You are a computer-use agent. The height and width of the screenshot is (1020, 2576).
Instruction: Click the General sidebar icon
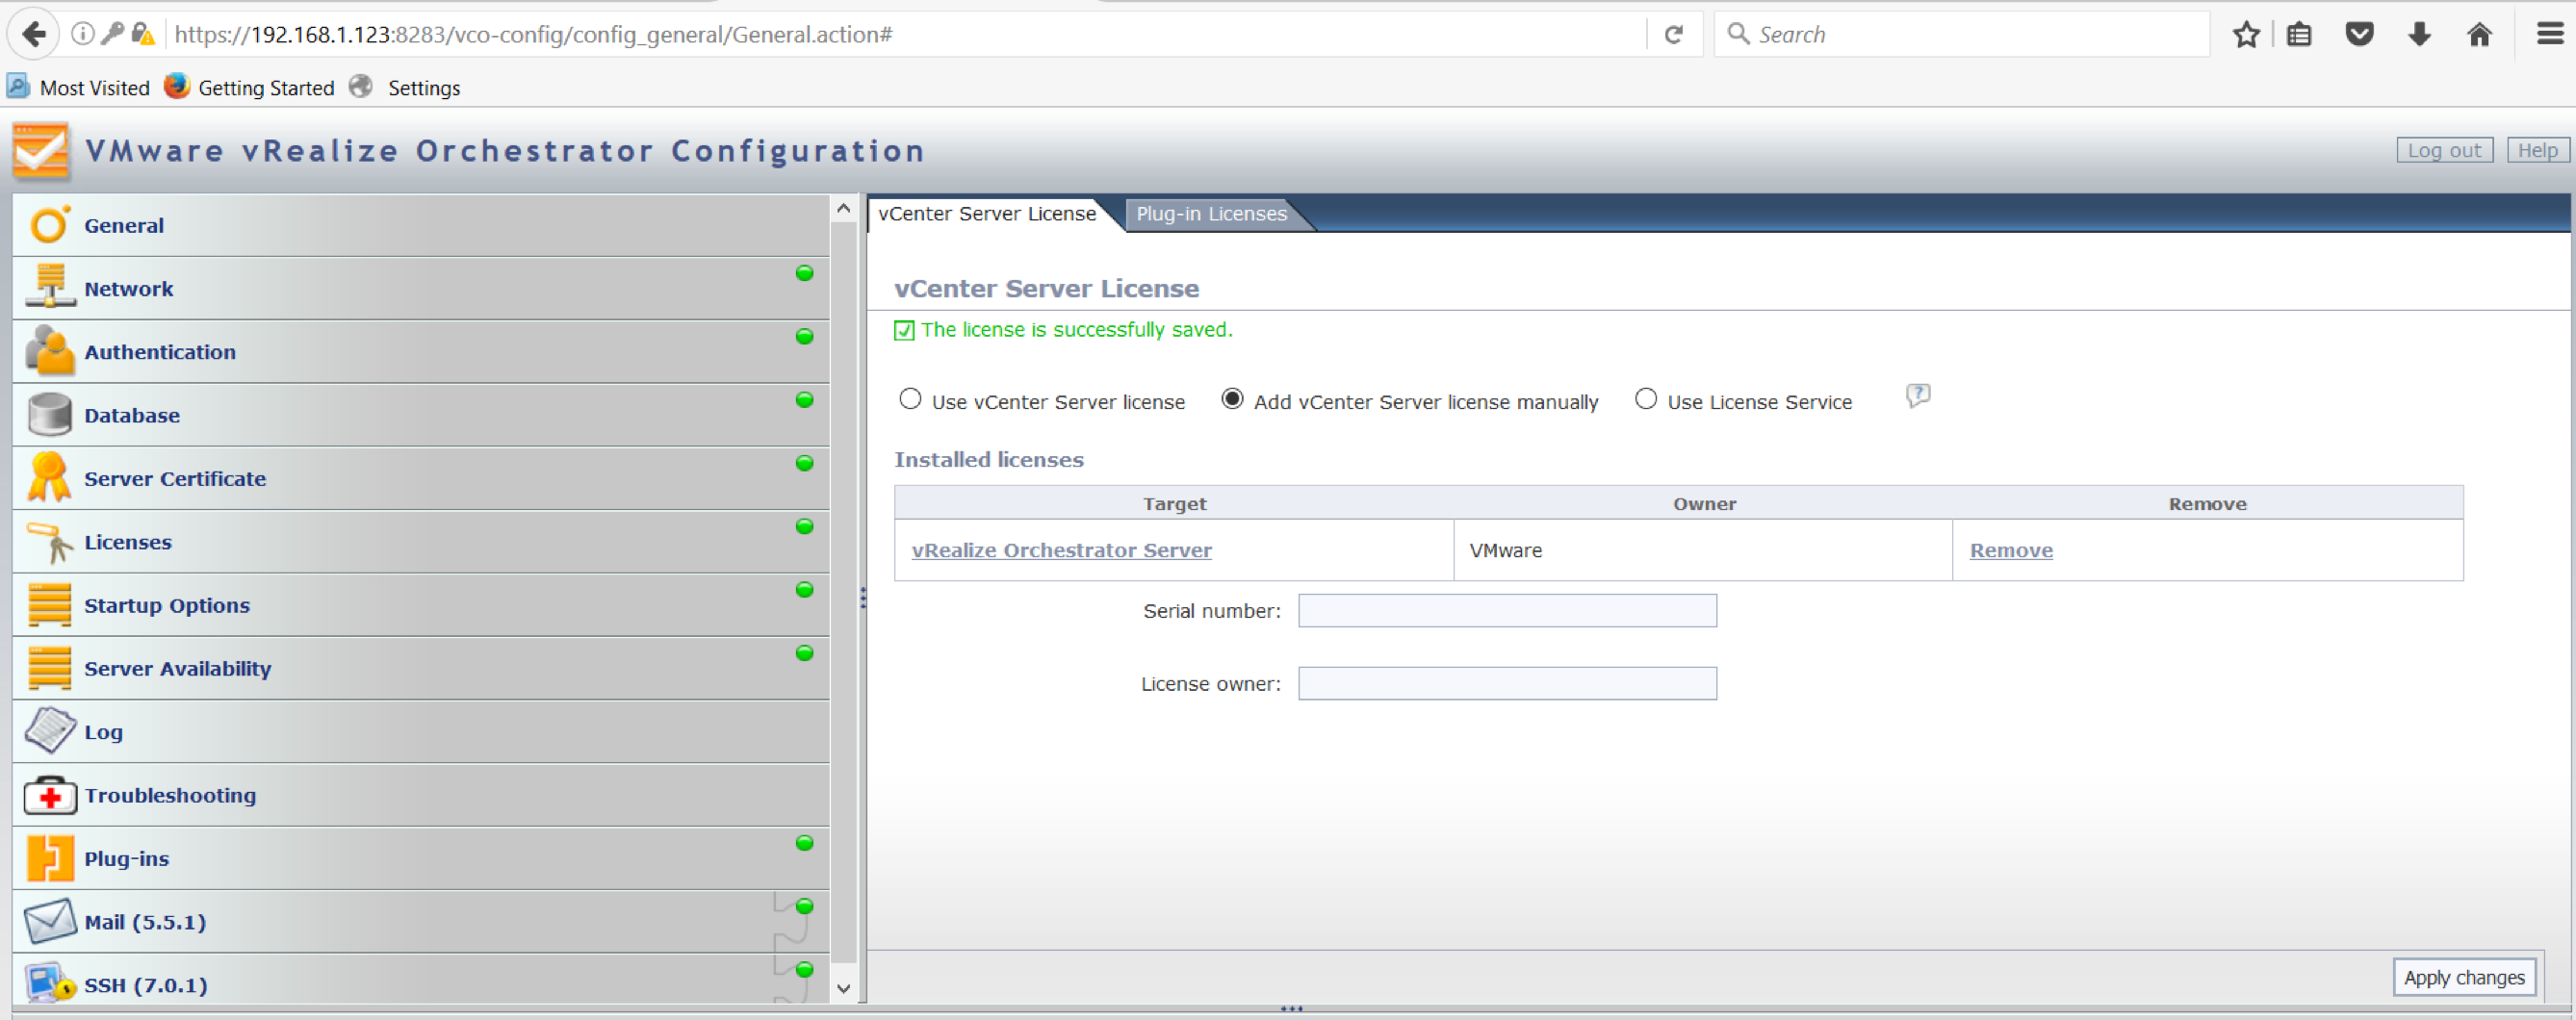[x=49, y=224]
